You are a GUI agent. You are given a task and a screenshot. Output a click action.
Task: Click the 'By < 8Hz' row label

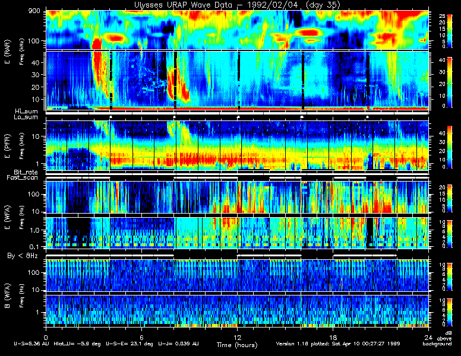click(x=23, y=256)
